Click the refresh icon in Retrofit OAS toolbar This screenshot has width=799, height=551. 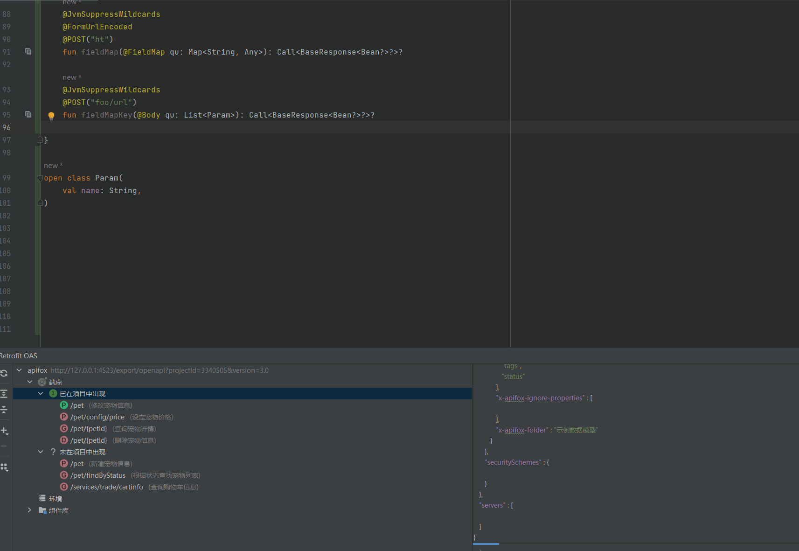tap(4, 373)
